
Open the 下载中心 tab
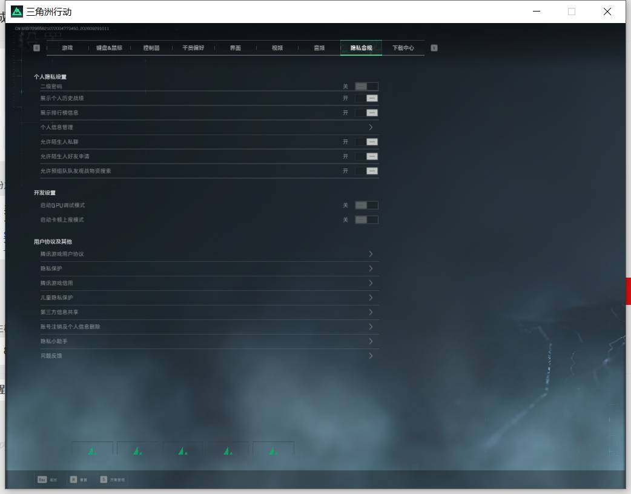click(403, 48)
